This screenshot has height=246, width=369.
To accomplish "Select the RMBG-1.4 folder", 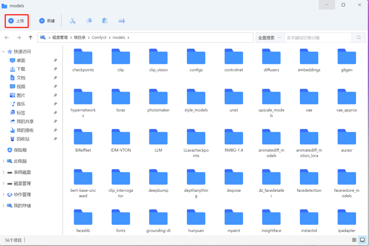I will (x=234, y=141).
